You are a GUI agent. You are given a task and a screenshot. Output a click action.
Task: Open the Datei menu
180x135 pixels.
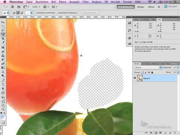[29, 2]
